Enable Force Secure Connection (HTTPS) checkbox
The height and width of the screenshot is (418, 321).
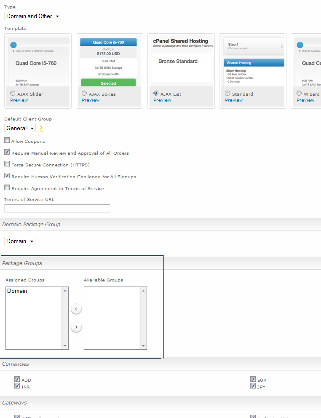point(7,163)
